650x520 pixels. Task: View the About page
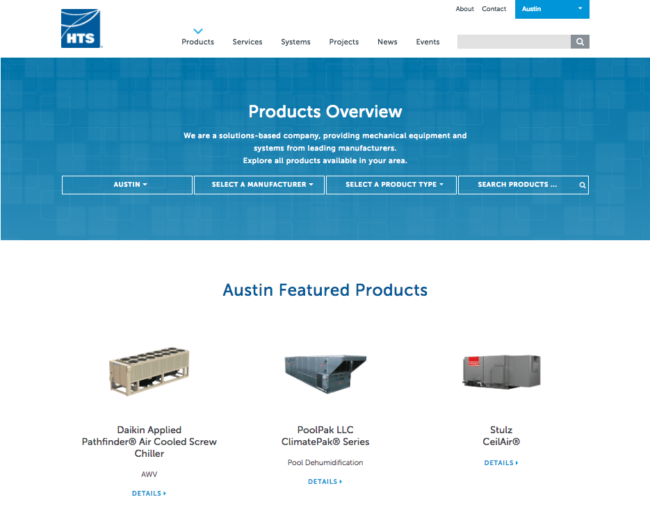464,8
